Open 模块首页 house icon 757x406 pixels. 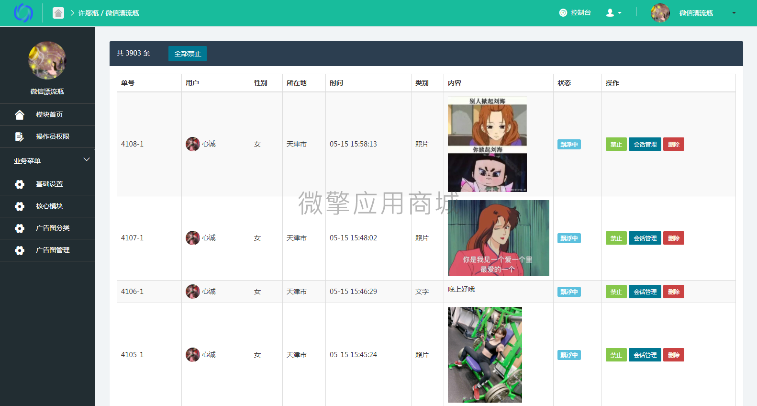coord(20,114)
